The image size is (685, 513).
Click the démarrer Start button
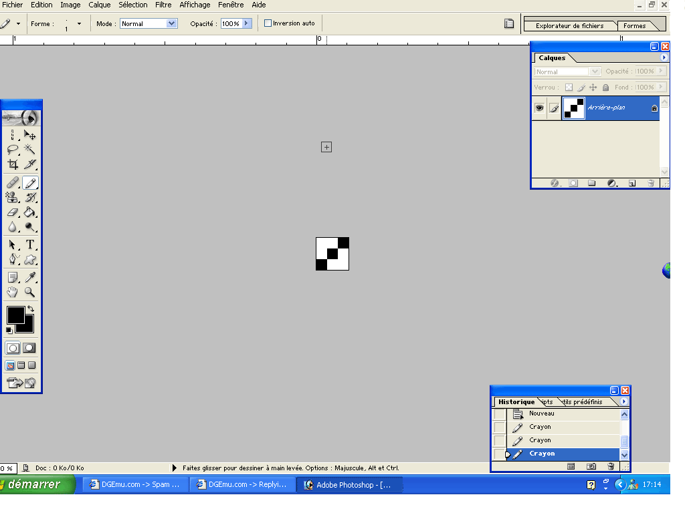37,484
